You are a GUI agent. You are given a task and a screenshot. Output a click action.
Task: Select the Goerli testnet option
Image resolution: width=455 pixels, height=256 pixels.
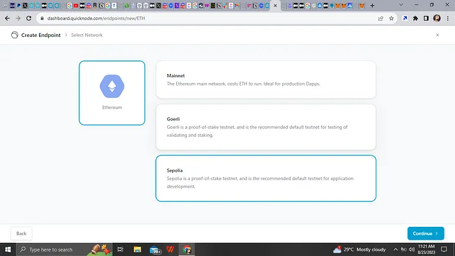pyautogui.click(x=266, y=127)
